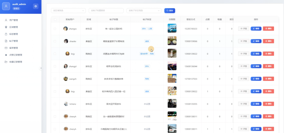
Task: Open the 按区域筛选 dropdown
Action: [x=68, y=11]
